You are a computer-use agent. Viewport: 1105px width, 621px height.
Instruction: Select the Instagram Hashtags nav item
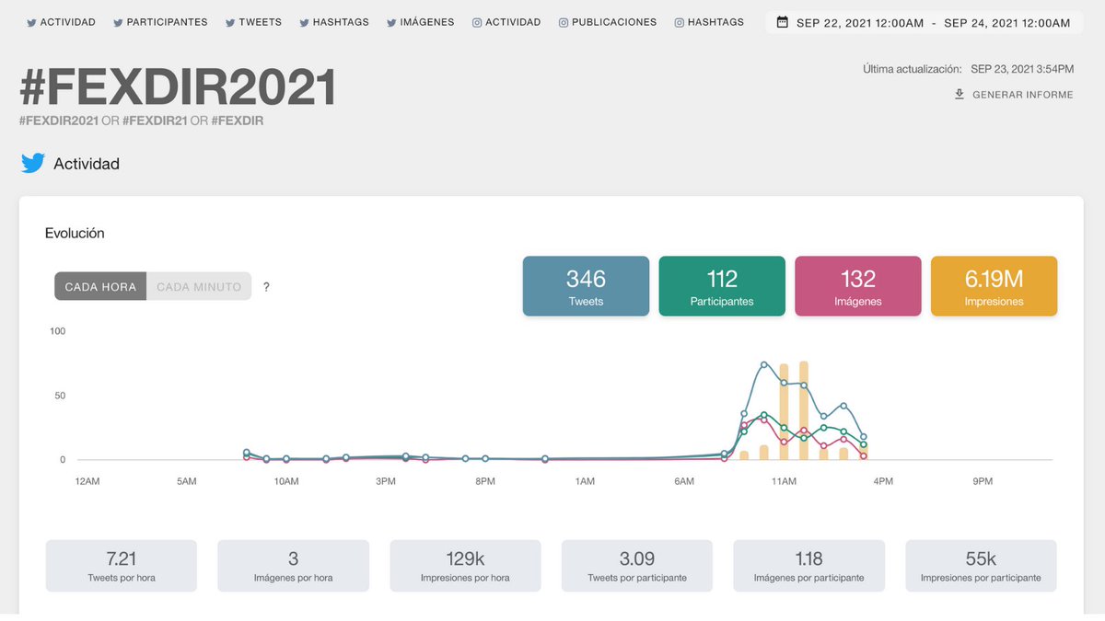(709, 22)
